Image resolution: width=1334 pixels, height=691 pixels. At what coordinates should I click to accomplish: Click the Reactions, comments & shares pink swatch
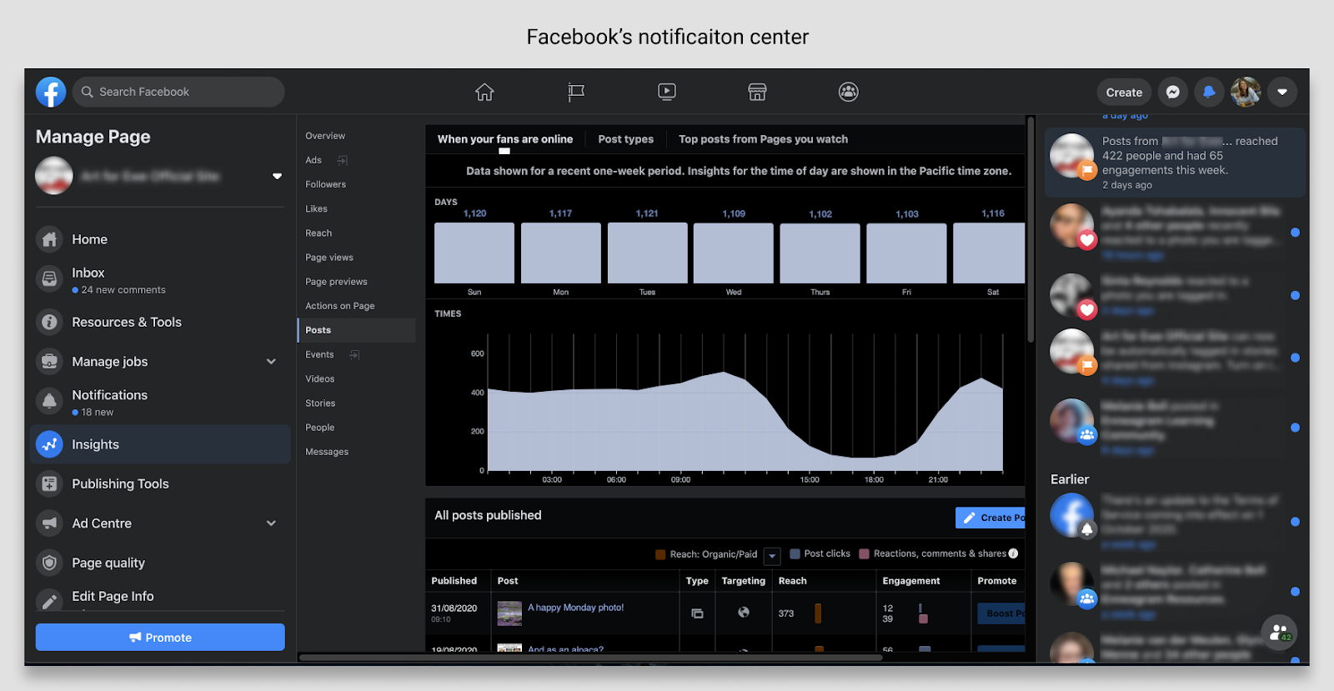(865, 553)
